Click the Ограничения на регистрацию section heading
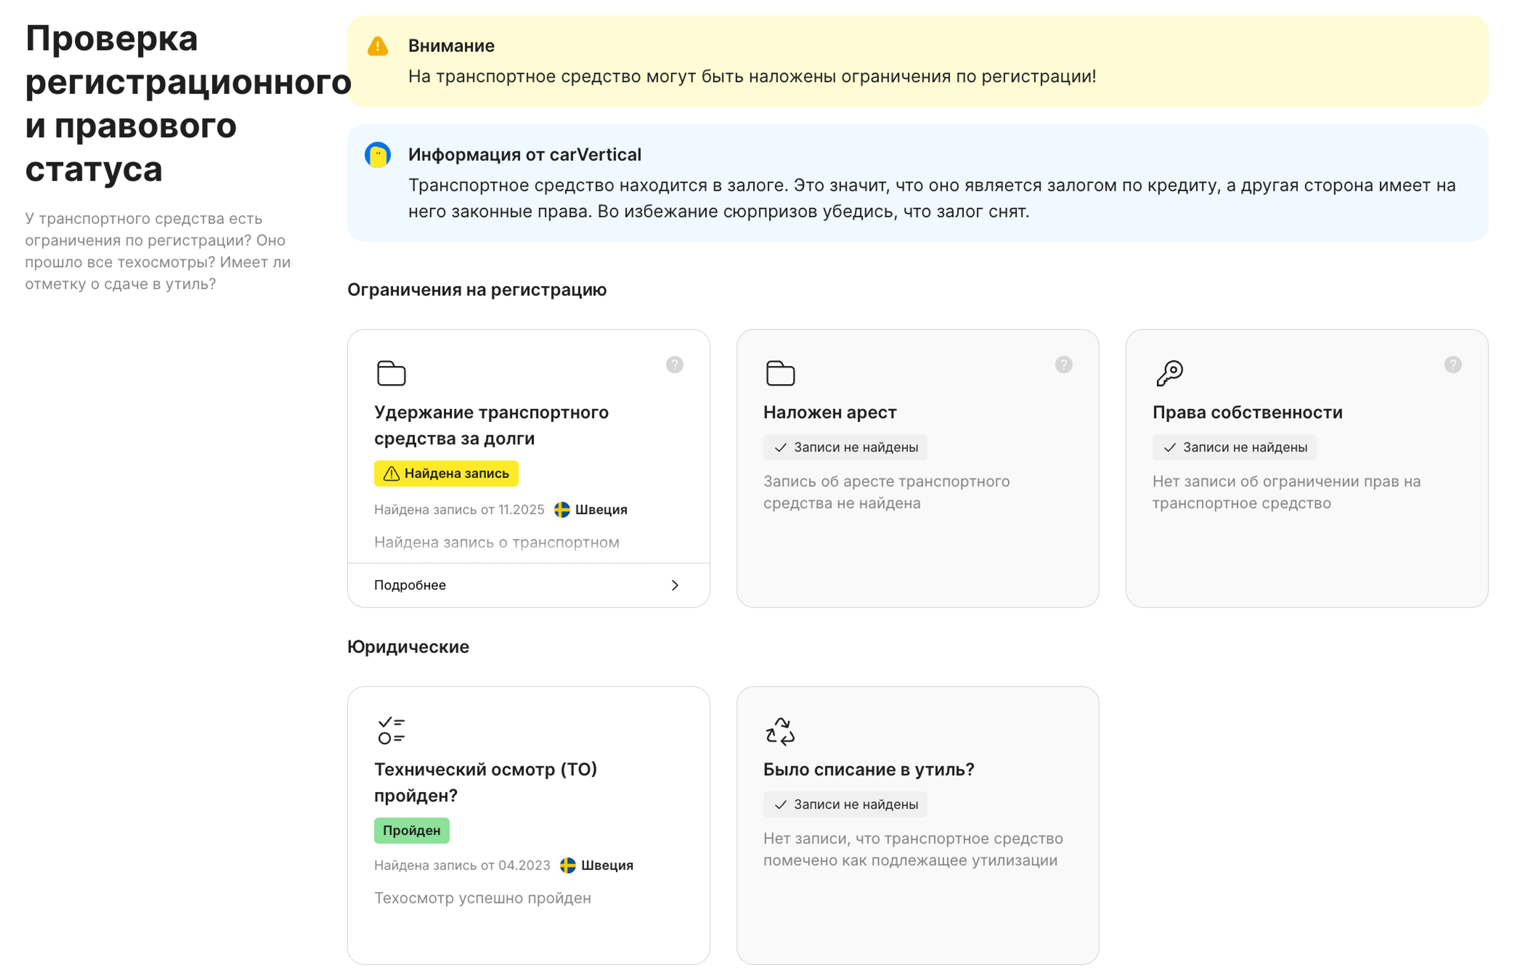Viewport: 1516px width, 980px height. [477, 290]
